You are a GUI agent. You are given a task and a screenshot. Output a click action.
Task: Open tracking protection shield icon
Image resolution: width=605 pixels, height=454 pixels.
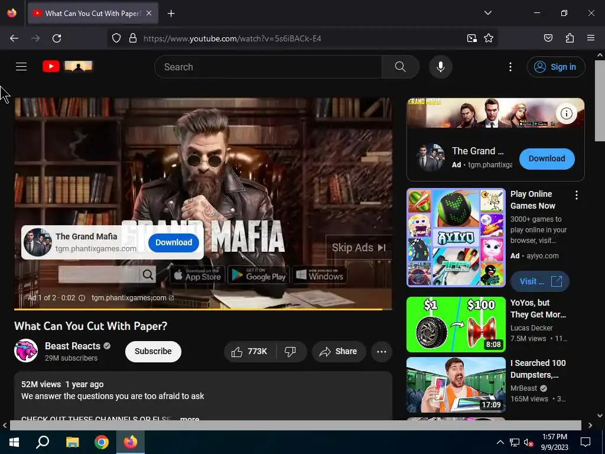(116, 38)
